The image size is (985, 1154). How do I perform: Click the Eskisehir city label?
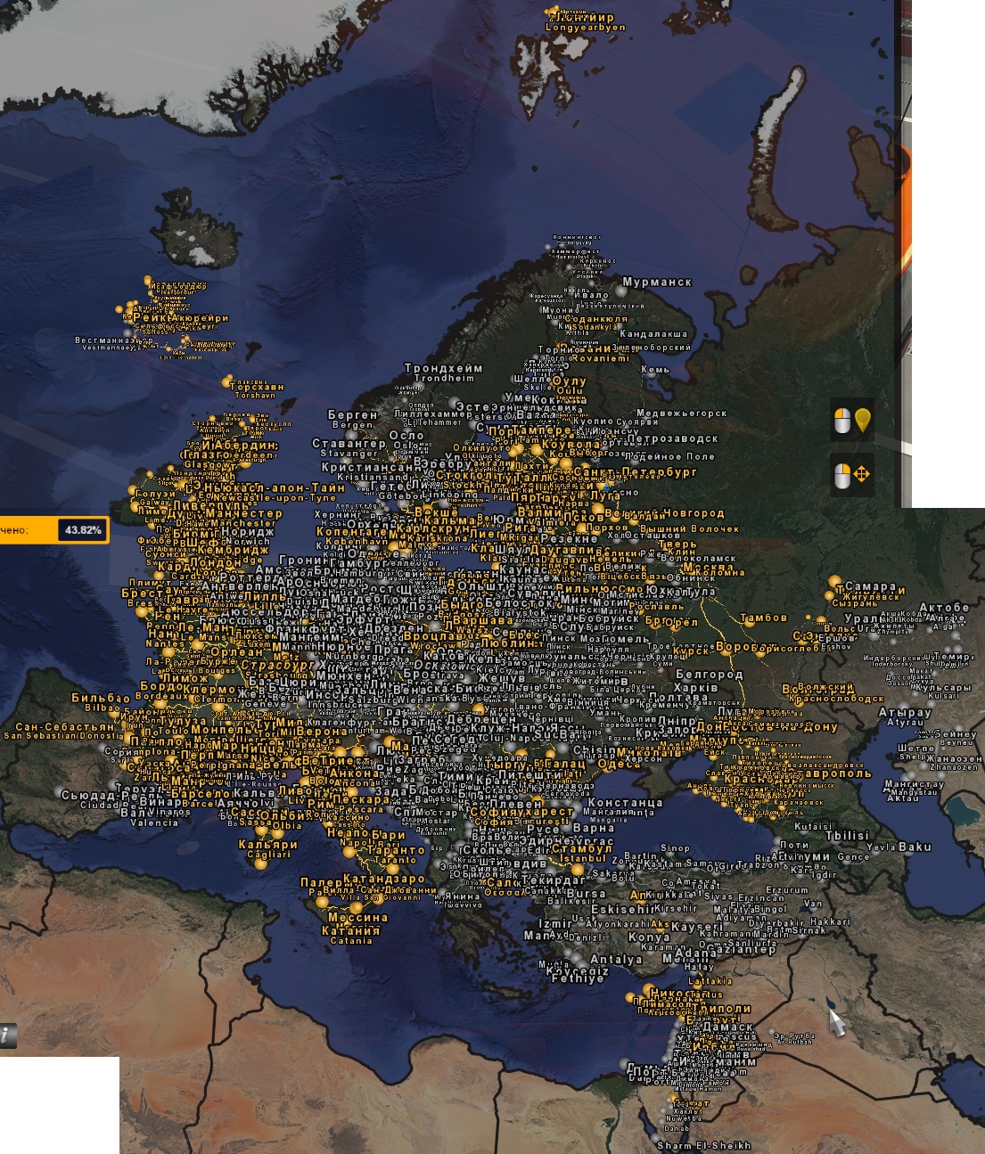tap(623, 910)
